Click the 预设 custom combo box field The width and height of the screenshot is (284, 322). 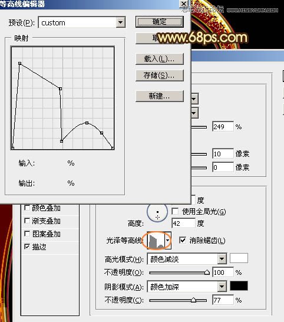[x=82, y=22]
